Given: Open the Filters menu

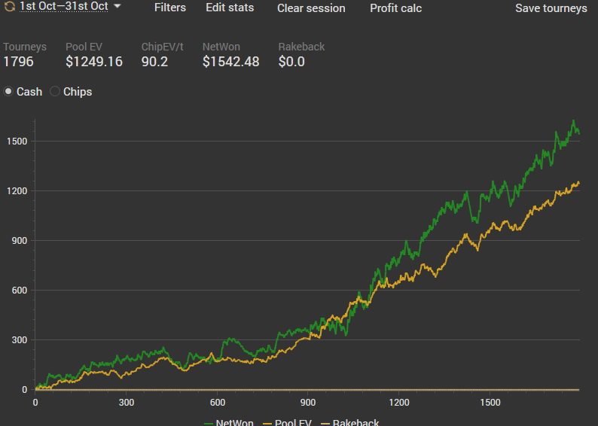Looking at the screenshot, I should [169, 8].
